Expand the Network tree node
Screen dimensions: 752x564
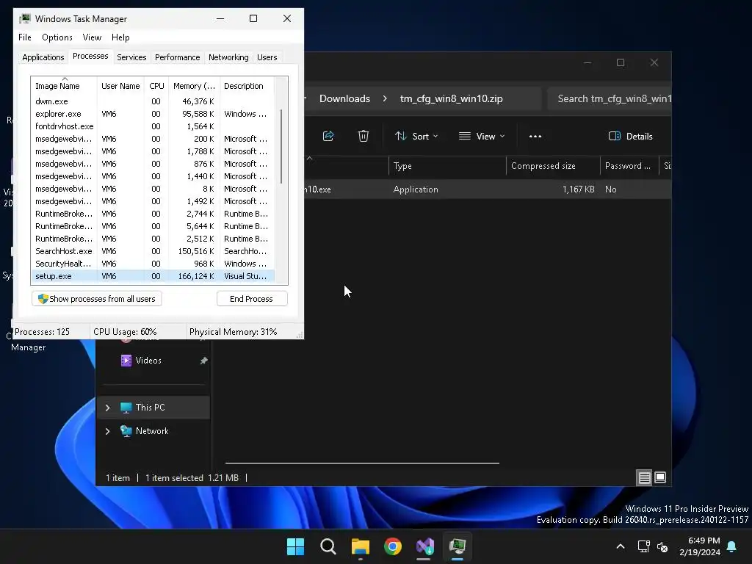coord(107,431)
